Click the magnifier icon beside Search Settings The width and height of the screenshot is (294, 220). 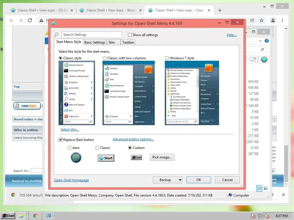click(56, 35)
